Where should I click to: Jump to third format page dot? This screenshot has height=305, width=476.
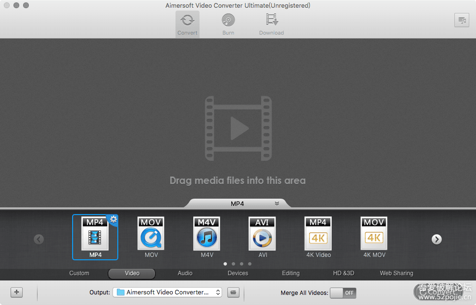click(x=241, y=264)
